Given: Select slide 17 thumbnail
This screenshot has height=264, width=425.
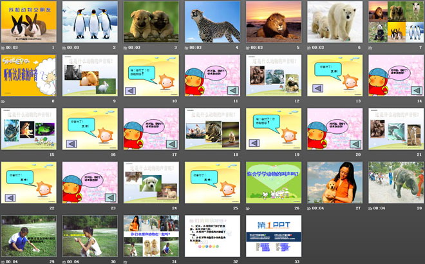Looking at the screenshot, I should [x=151, y=129].
